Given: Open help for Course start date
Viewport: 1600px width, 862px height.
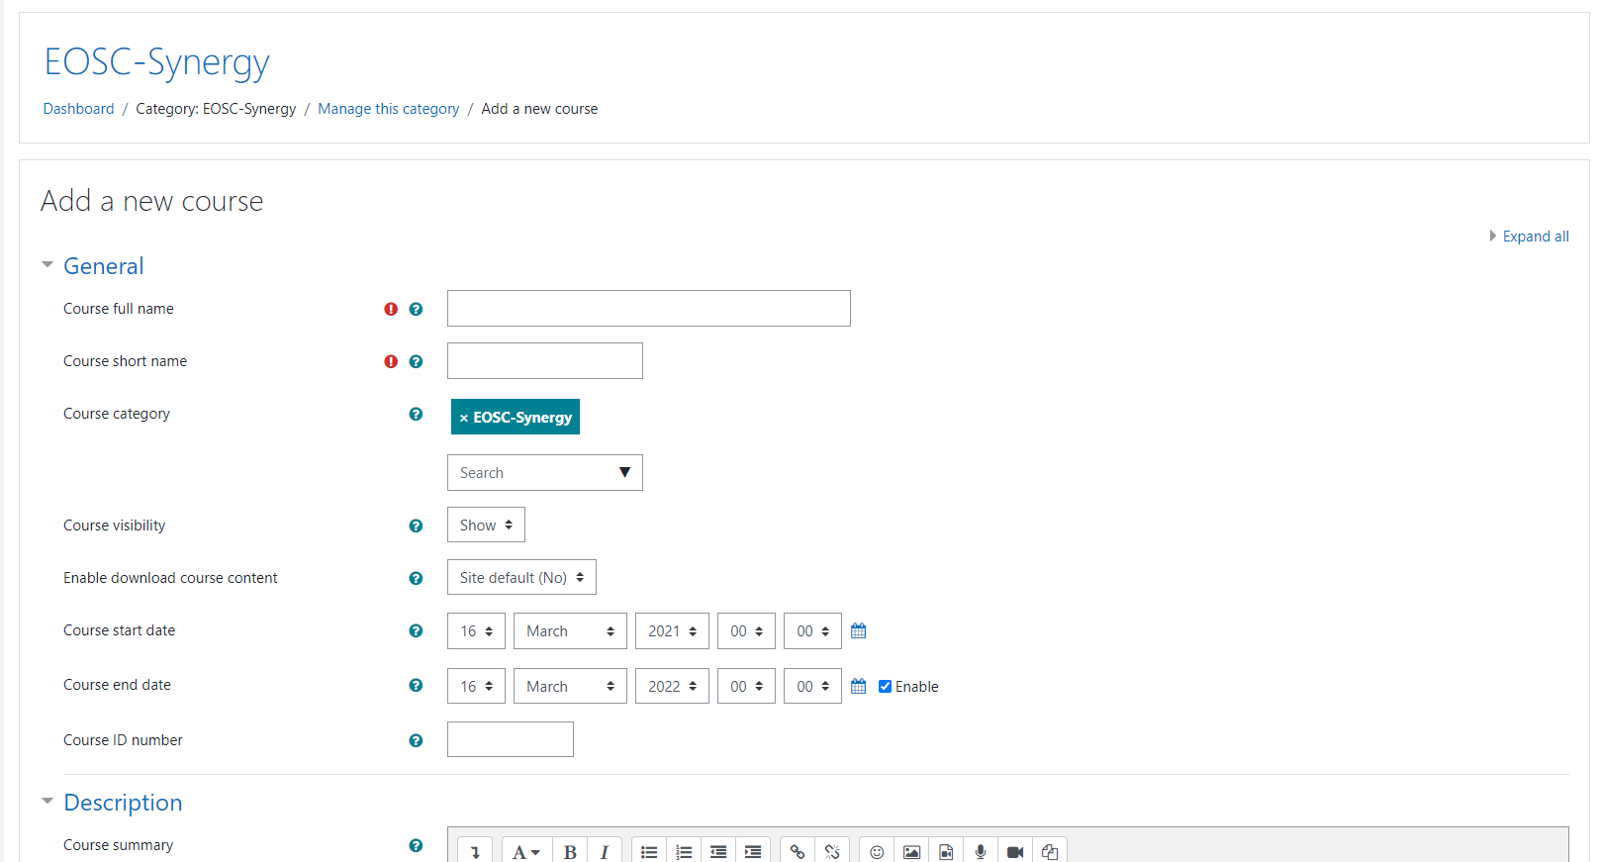Looking at the screenshot, I should pyautogui.click(x=416, y=630).
